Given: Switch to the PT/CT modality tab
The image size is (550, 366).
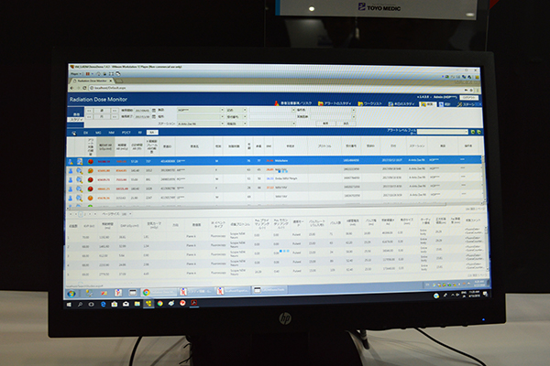Looking at the screenshot, I should pos(126,133).
